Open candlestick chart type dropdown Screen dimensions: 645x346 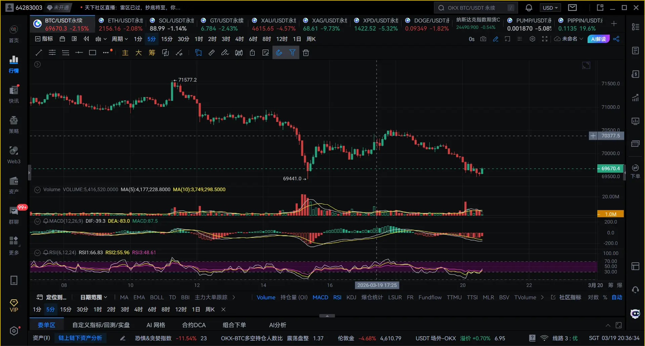point(101,39)
